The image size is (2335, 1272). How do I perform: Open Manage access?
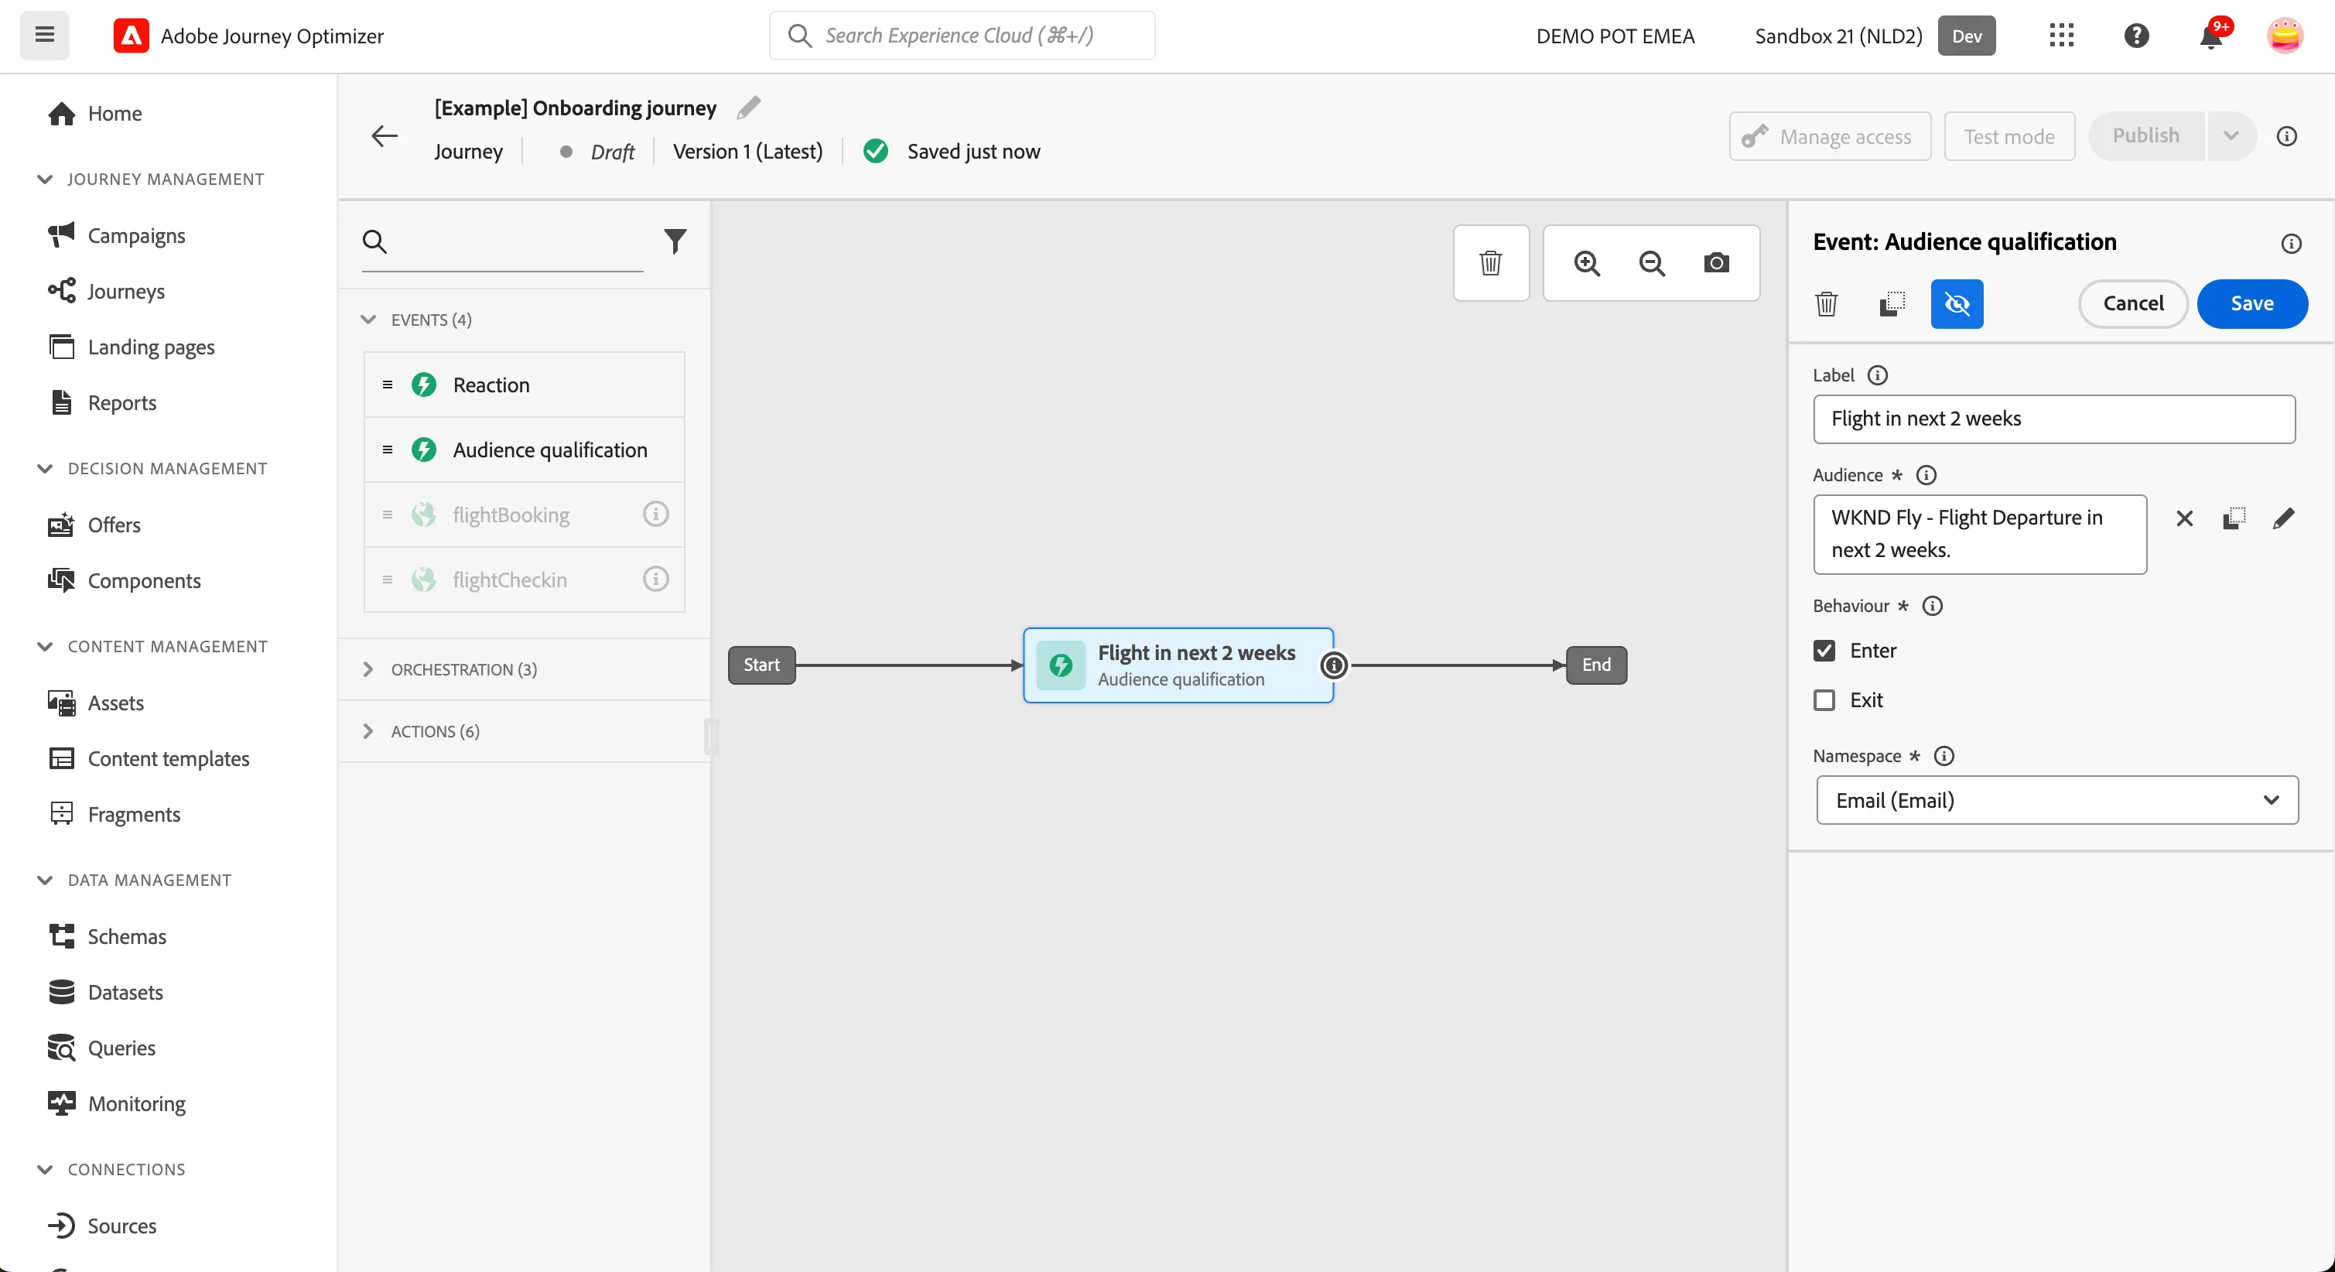(x=1829, y=136)
